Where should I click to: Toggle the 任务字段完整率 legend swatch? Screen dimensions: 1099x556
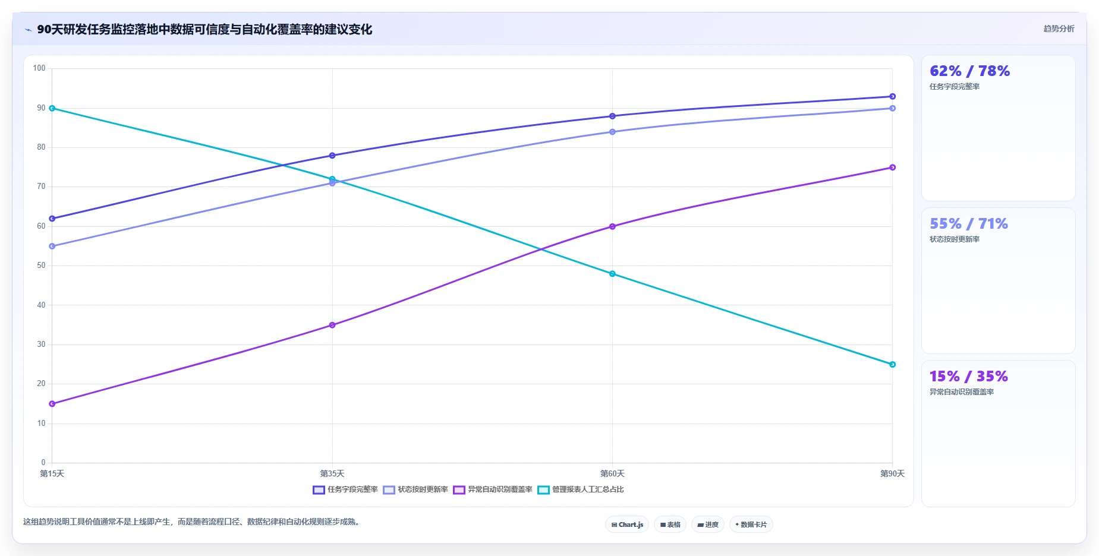click(x=319, y=490)
